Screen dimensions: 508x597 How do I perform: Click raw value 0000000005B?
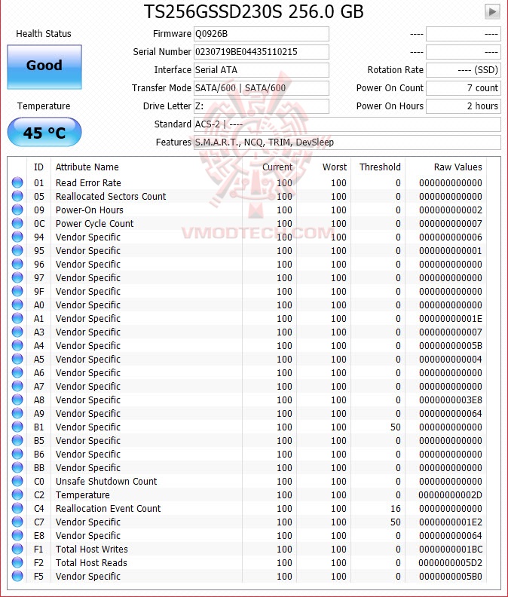(451, 346)
